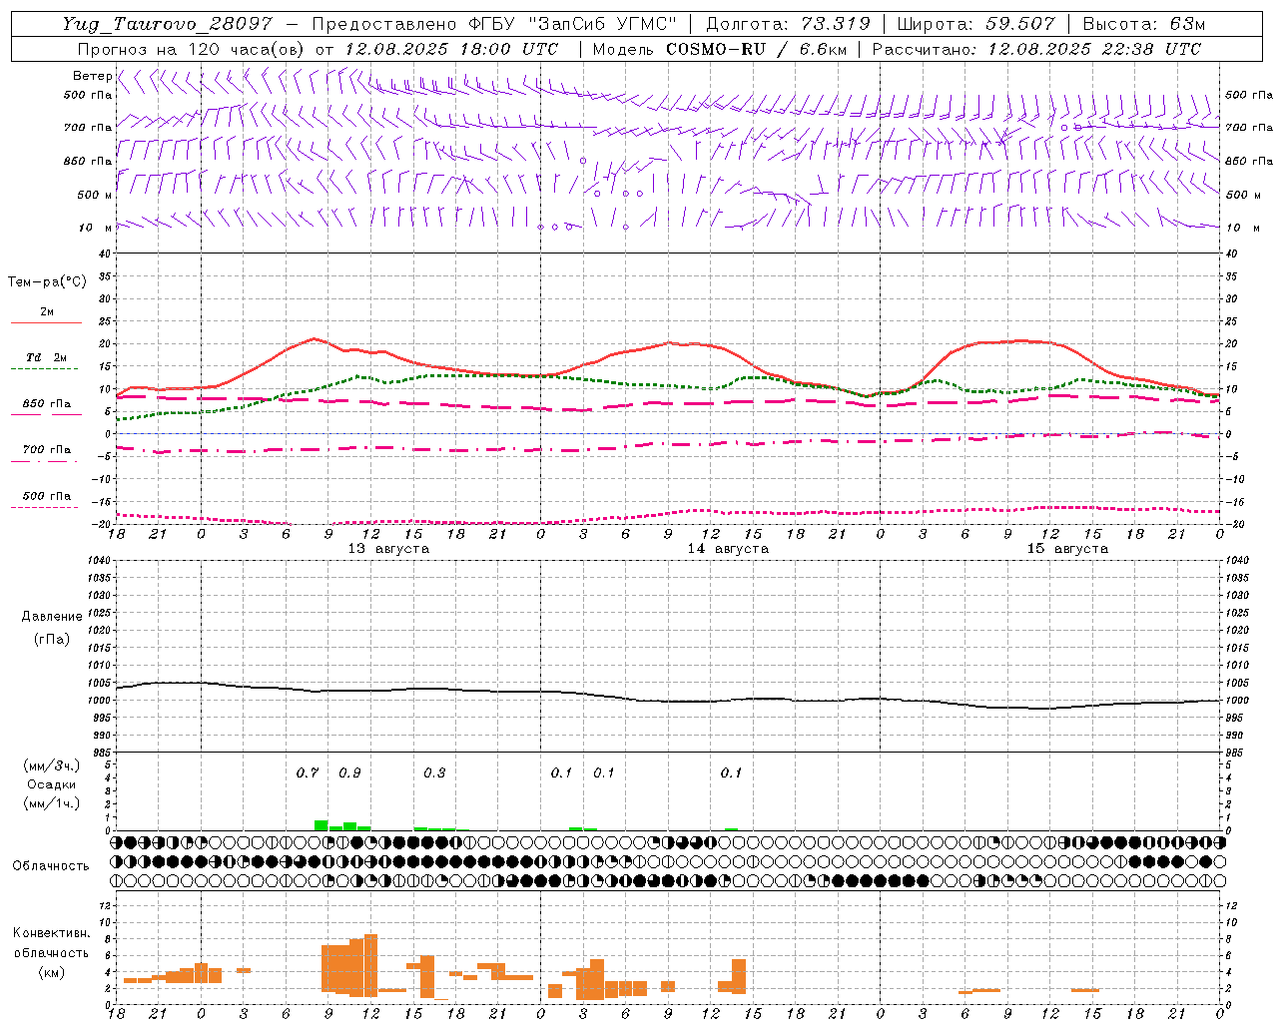Viewport: 1278px width, 1022px height.
Task: Click the forecast header Прогноз на 120 часа(ов)
Action: 192,49
